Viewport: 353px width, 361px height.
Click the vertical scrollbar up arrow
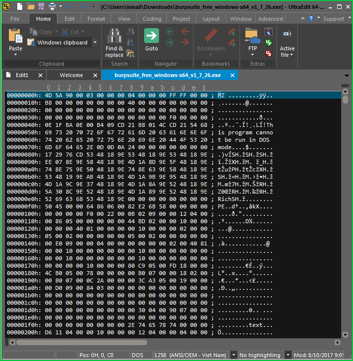(345, 91)
